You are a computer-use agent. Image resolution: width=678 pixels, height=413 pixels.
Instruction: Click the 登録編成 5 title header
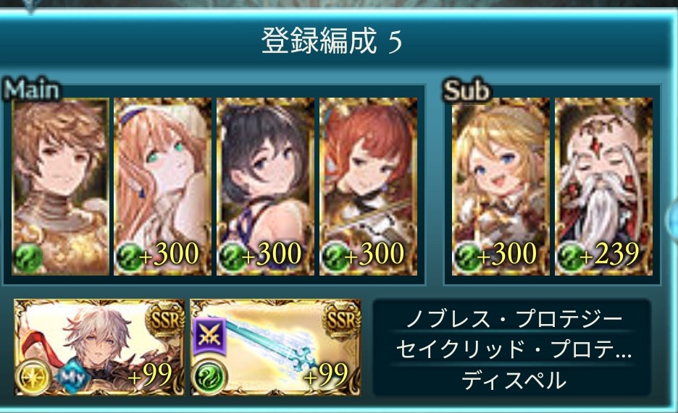(x=332, y=41)
